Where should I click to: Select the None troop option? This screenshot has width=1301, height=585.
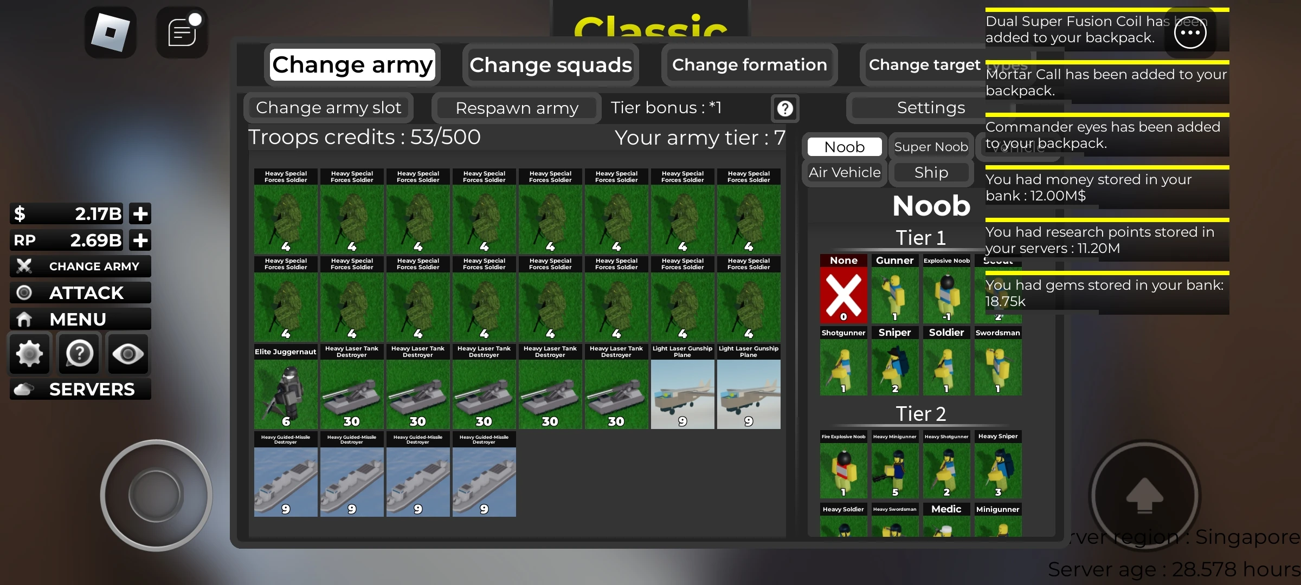pos(843,289)
